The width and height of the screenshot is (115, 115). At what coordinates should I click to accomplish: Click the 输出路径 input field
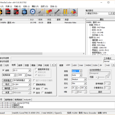[x=97, y=13]
